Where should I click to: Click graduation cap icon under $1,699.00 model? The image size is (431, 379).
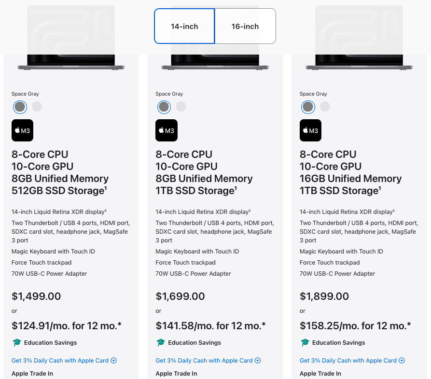tap(161, 343)
